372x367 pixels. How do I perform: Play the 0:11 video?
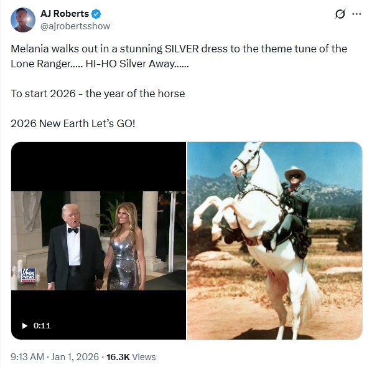coord(24,326)
